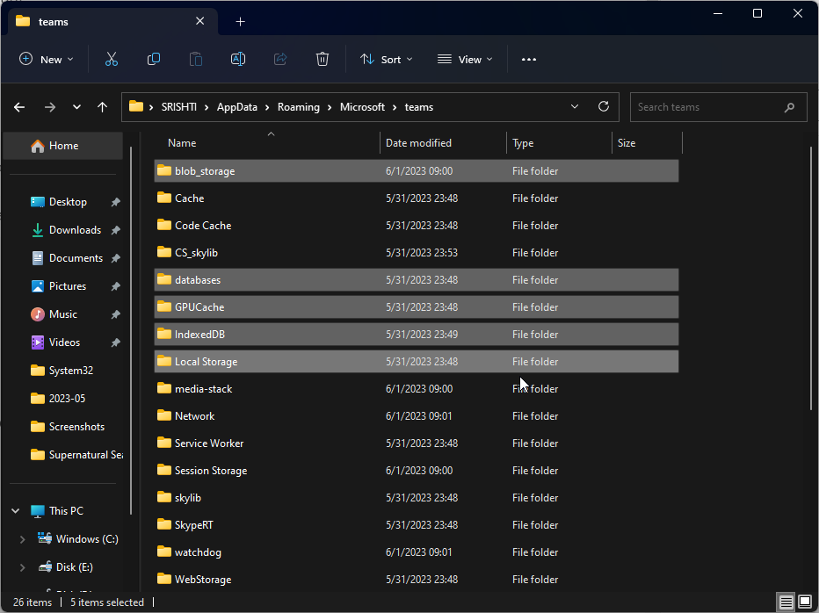Open the View dropdown menu

(x=465, y=59)
